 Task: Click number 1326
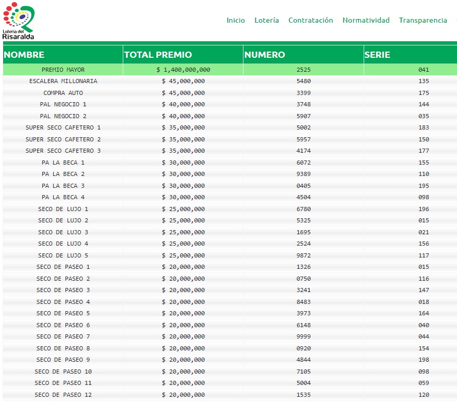tap(303, 267)
